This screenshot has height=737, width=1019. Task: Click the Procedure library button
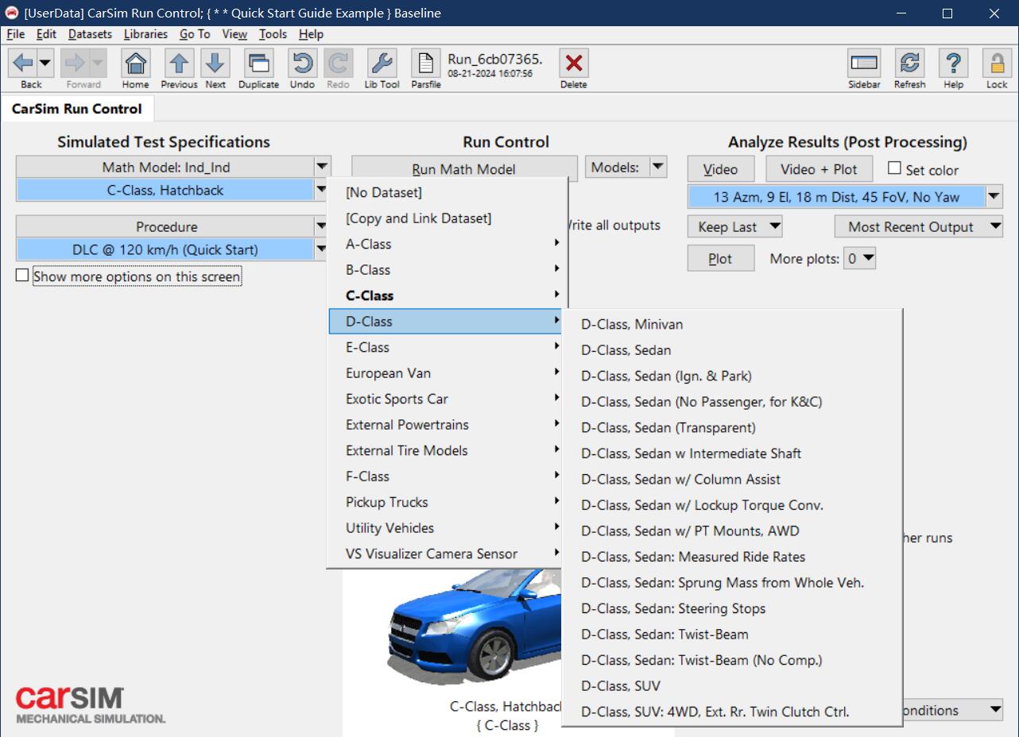[x=165, y=226]
